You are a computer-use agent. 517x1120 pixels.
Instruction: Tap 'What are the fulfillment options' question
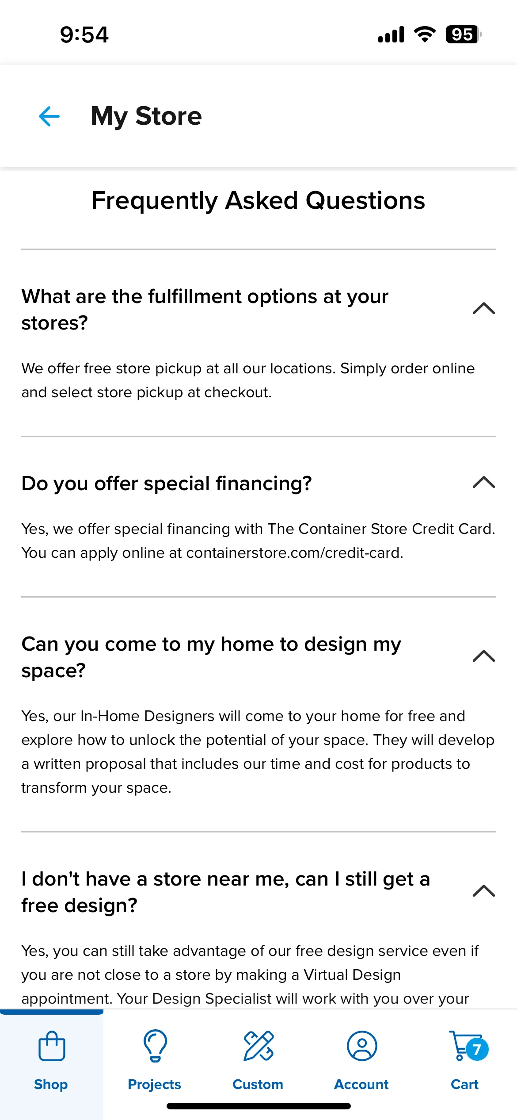205,309
